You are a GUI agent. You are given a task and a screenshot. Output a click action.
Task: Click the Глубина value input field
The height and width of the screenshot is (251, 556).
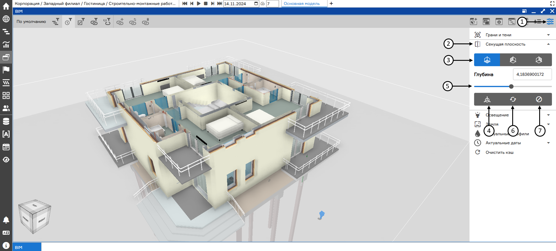[532, 74]
